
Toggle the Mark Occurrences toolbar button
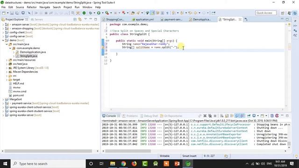click(153, 13)
